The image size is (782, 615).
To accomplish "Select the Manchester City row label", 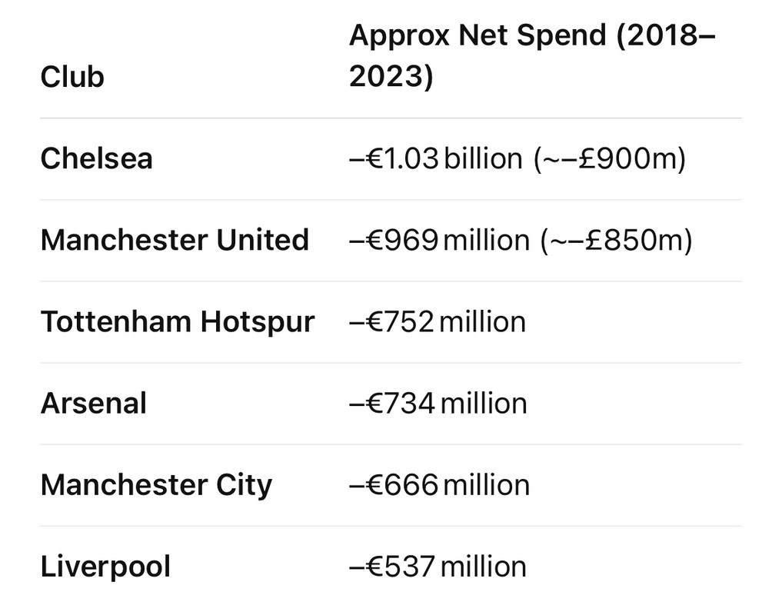I will 156,485.
